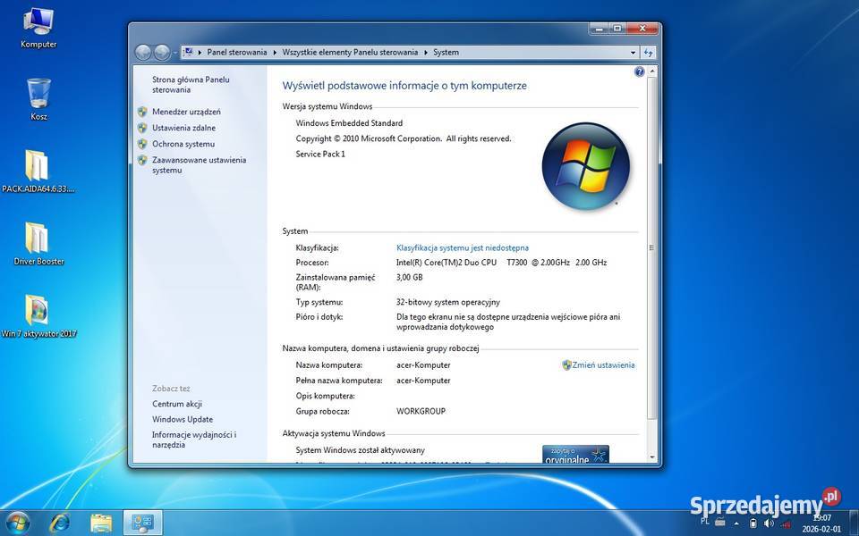Screen dimensions: 859x536
Task: Open the address bar history dropdown
Action: 633,52
